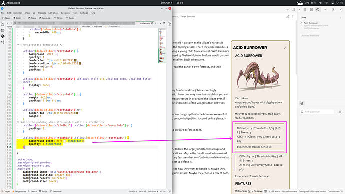This screenshot has width=345, height=194.
Task: Click the Save toolbar button
Action: click(x=32, y=18)
